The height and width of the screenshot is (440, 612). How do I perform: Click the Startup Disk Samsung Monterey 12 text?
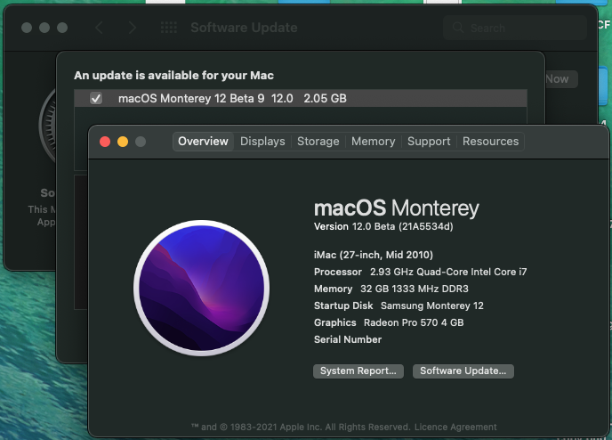399,306
